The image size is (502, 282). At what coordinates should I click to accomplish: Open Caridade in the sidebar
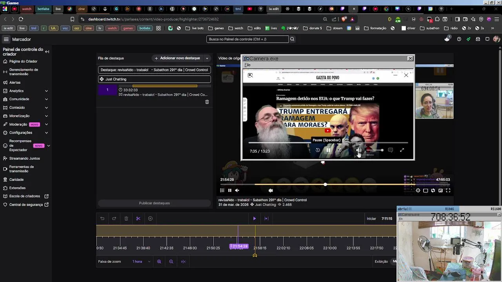(x=16, y=180)
